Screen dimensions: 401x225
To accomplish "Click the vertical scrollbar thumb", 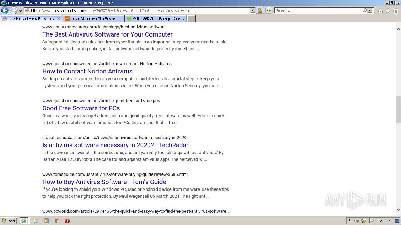I will tap(398, 109).
